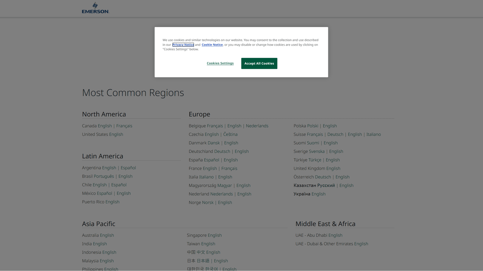Viewport: 483px width, 271px height.
Task: Open Puerto Rico English site
Action: click(112, 202)
